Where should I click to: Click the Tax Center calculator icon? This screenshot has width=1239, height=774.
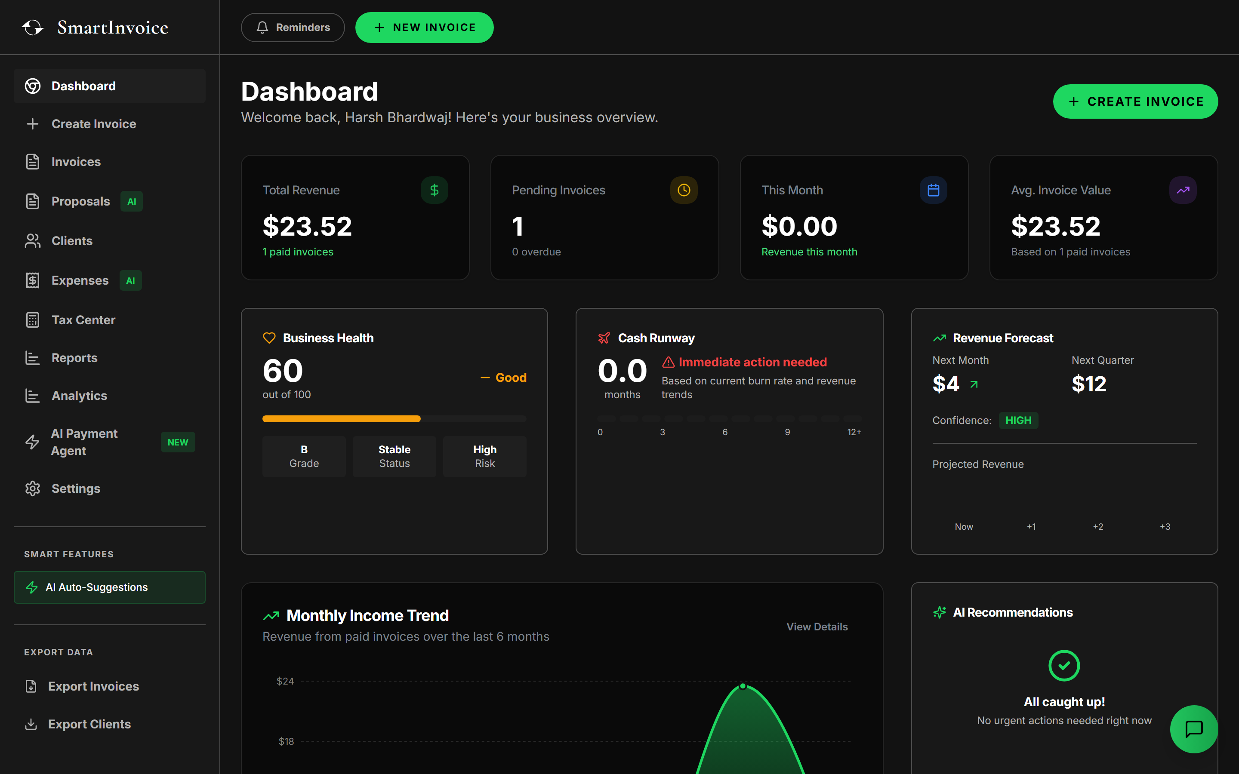click(33, 320)
